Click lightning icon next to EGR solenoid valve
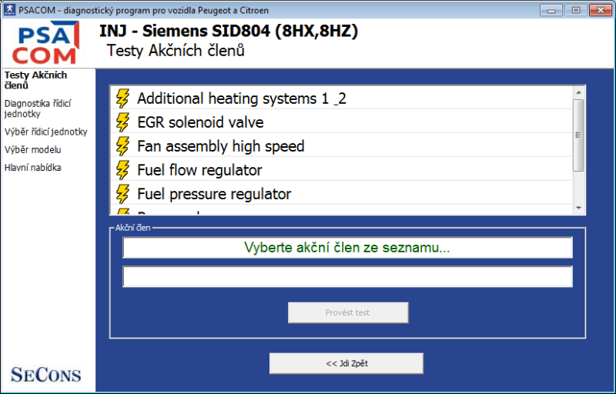Viewport: 616px width, 394px height. tap(123, 122)
